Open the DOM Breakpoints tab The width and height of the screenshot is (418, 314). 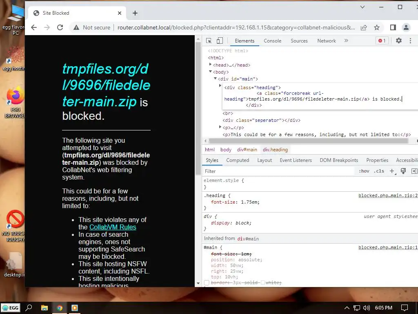point(339,160)
